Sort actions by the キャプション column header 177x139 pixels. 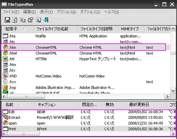(x=57, y=105)
